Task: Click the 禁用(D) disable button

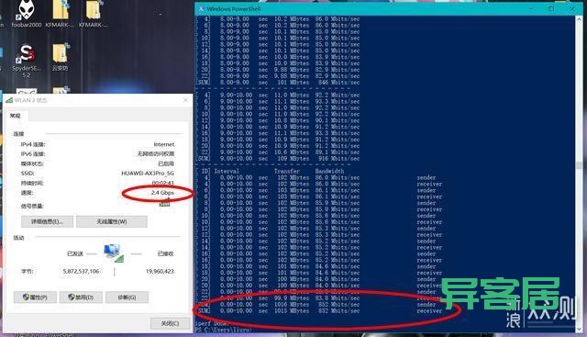Action: click(x=82, y=298)
